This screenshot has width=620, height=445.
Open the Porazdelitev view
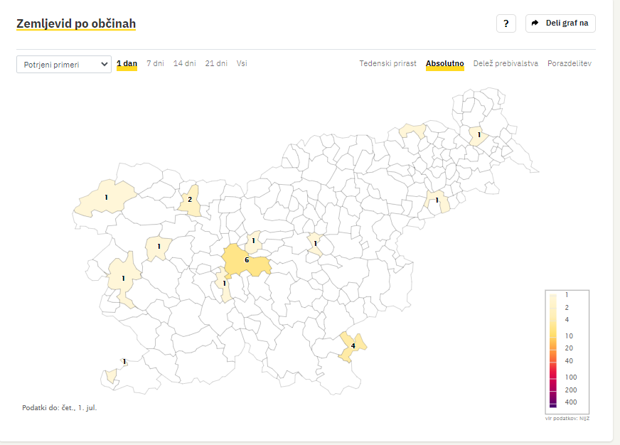pyautogui.click(x=569, y=63)
